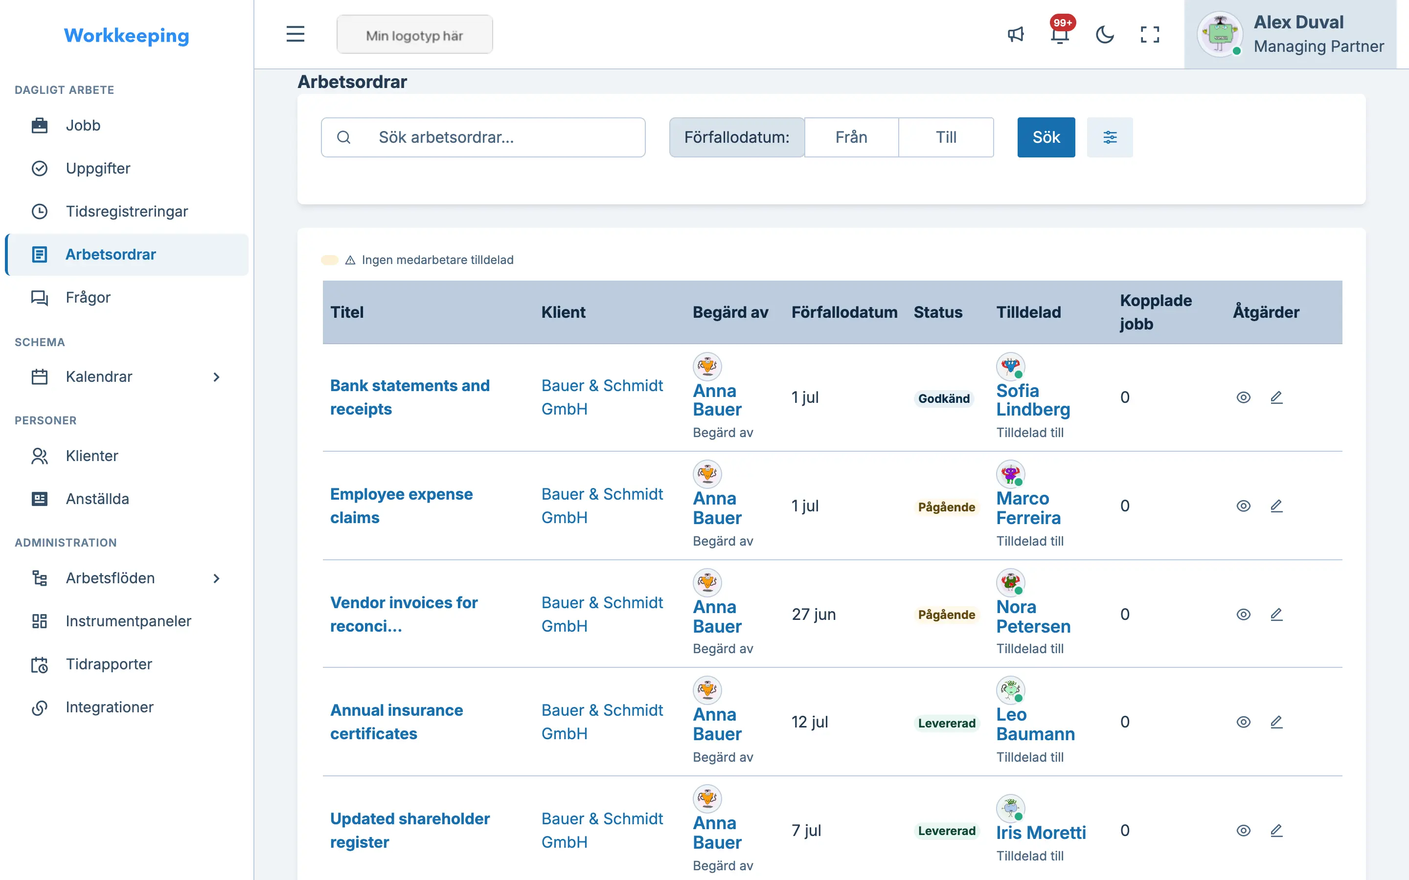
Task: Toggle the hamburger sidebar menu
Action: click(295, 34)
